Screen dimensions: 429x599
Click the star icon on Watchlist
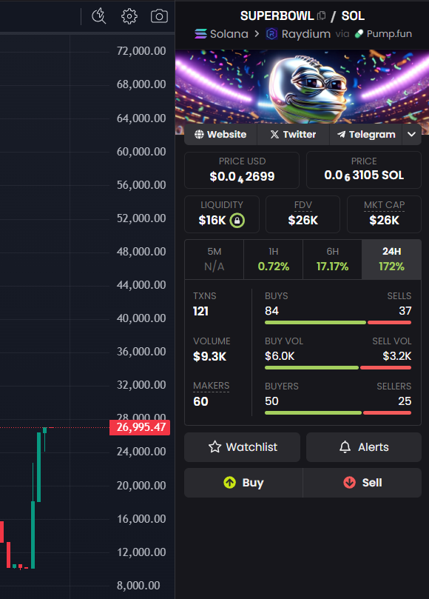(x=215, y=447)
